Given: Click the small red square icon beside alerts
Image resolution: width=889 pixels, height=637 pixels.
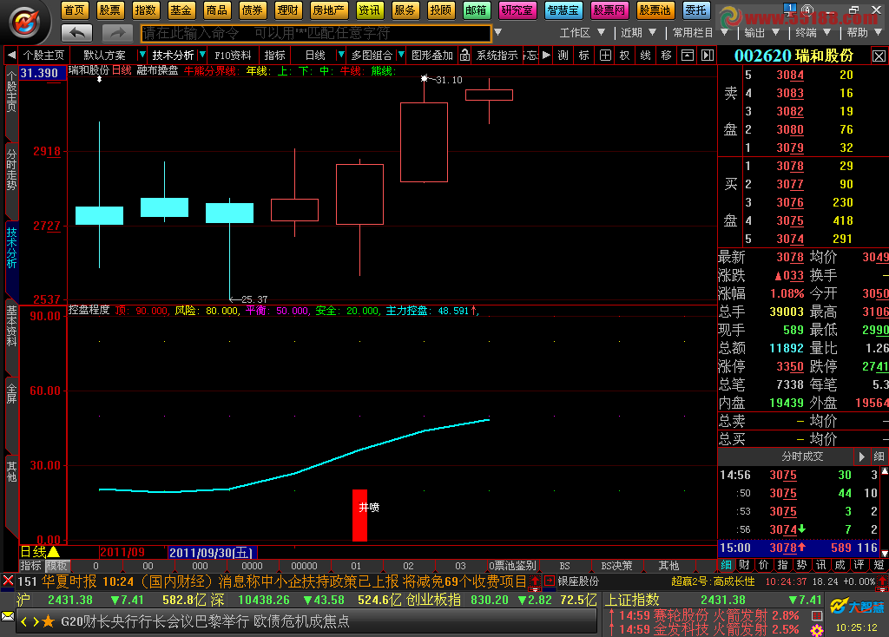Looking at the screenshot, I should coord(817,615).
